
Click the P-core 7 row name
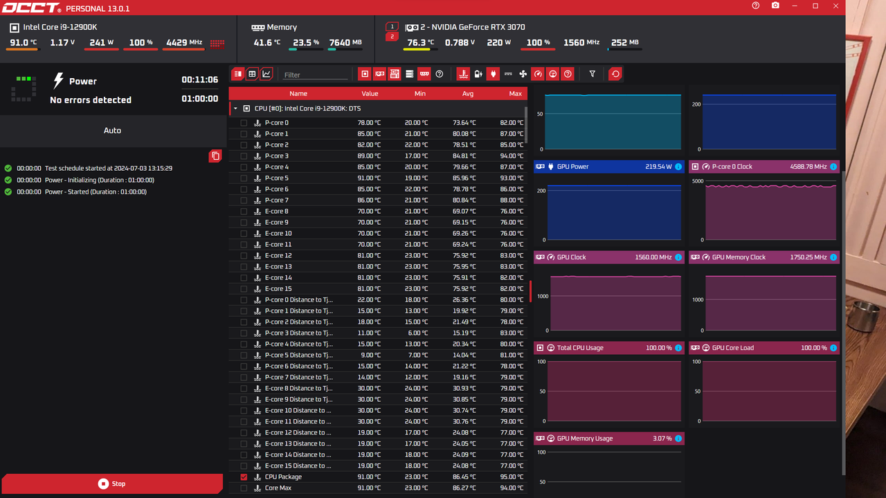(x=277, y=201)
